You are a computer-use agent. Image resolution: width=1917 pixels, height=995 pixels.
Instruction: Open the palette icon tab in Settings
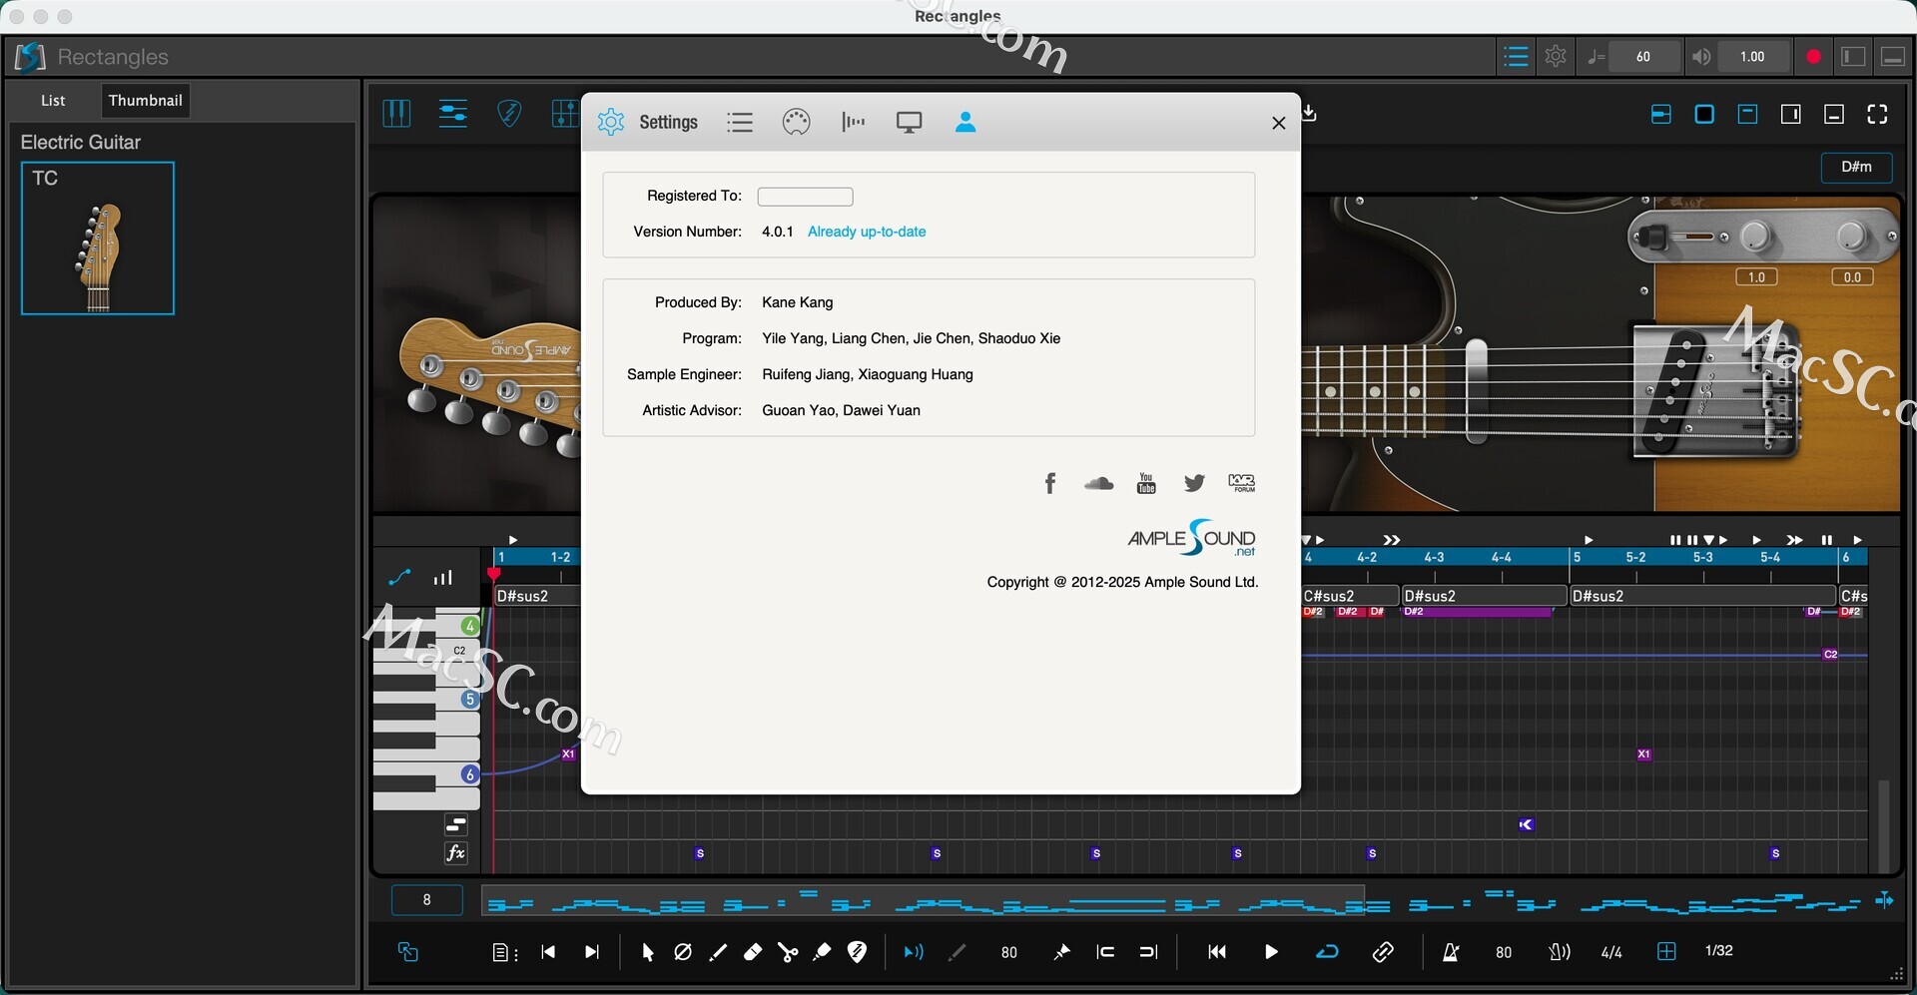click(x=796, y=123)
